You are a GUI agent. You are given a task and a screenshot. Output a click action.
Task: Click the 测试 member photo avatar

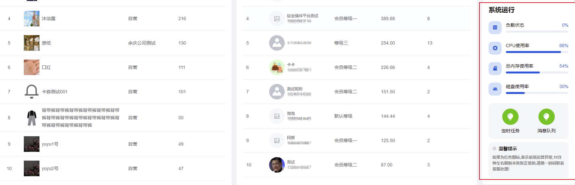click(x=277, y=165)
